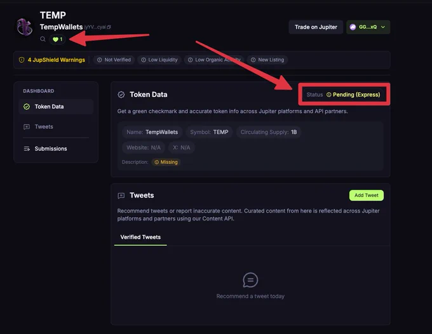432x334 pixels.
Task: Click the verified badge icon beside Token Data heading
Action: click(121, 95)
